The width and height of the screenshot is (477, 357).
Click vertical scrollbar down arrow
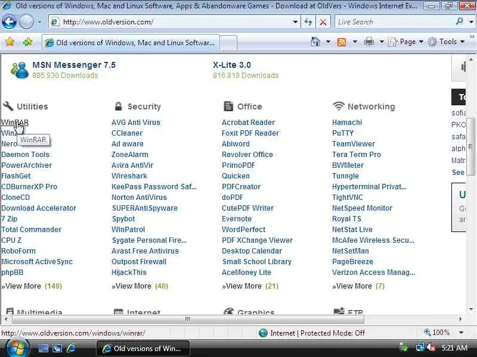click(471, 309)
